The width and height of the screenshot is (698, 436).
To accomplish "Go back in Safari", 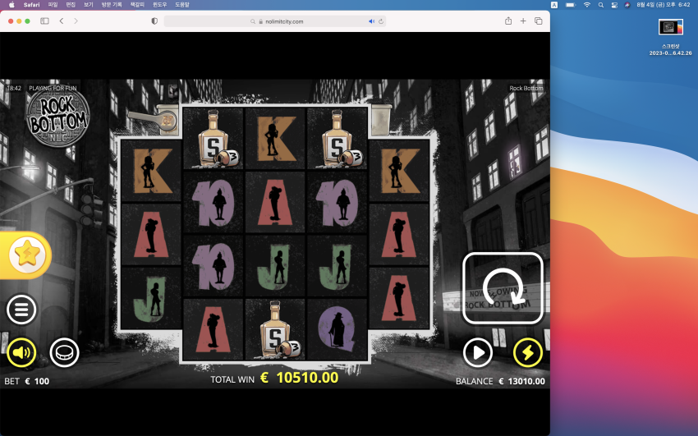I will click(x=62, y=21).
